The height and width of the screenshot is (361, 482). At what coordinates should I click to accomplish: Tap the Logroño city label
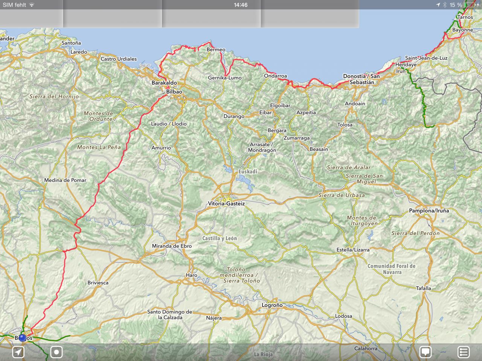(x=272, y=305)
